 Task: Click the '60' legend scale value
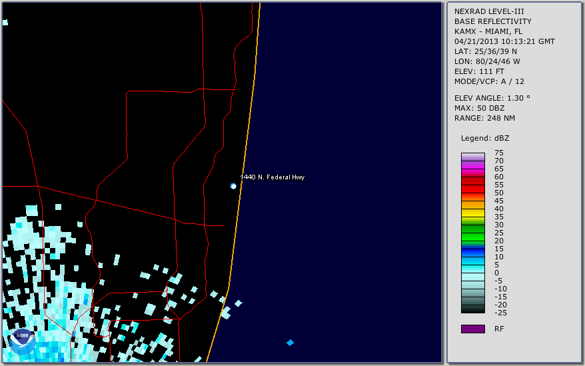point(499,177)
